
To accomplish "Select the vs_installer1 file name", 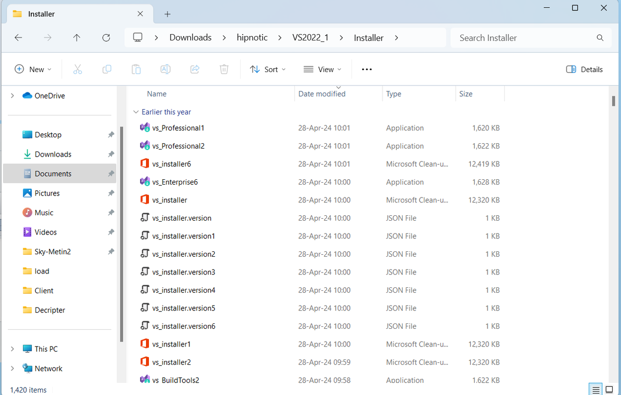I will (x=171, y=344).
